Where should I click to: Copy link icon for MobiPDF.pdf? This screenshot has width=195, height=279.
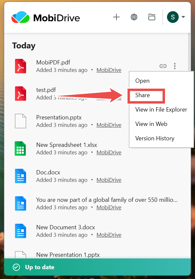tap(163, 66)
